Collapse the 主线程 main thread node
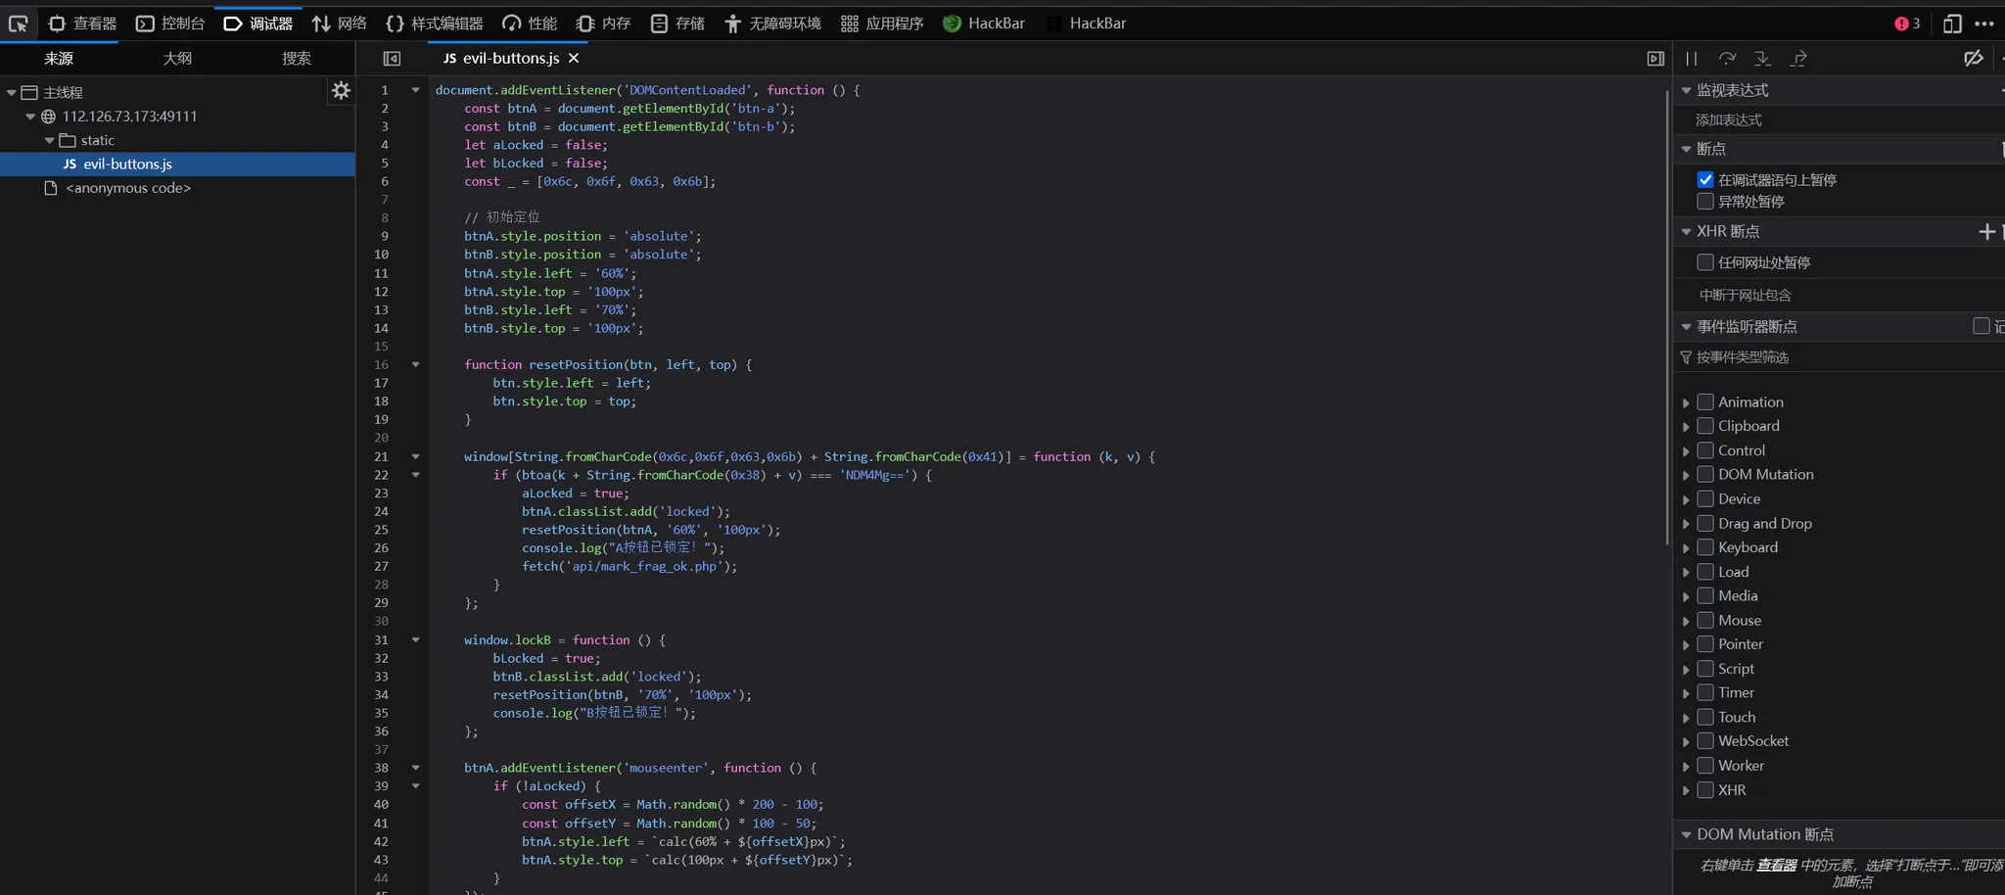Screen dimensions: 2005x895 (x=11, y=92)
